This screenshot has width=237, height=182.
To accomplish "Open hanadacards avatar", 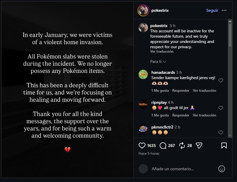I will click(143, 74).
